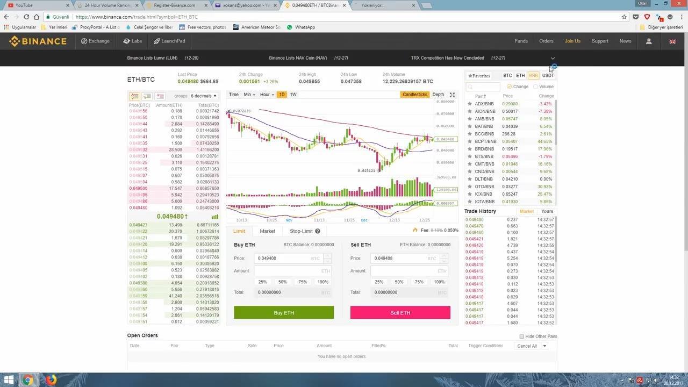Open the Funds page

pos(521,41)
